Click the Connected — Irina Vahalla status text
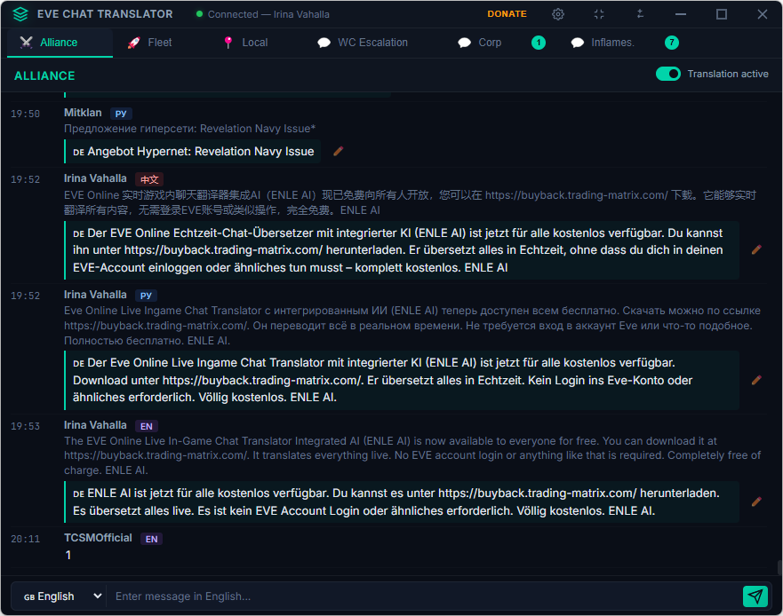783x616 pixels. (268, 14)
